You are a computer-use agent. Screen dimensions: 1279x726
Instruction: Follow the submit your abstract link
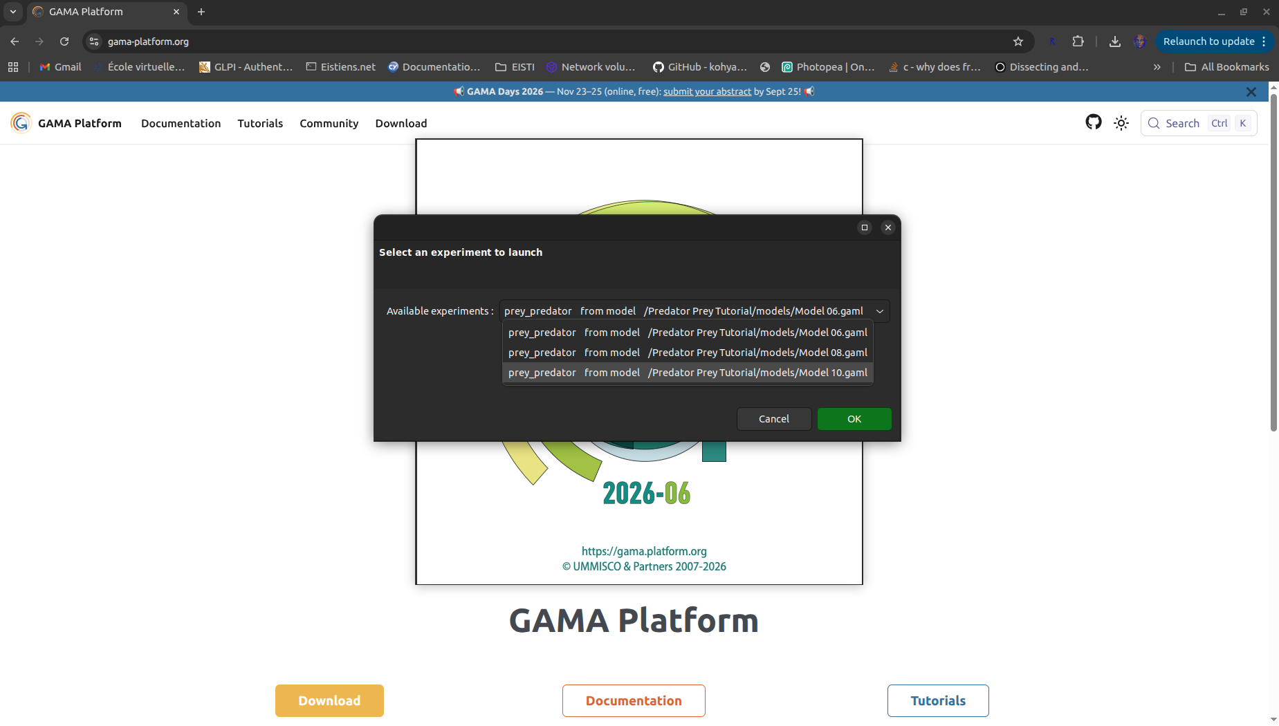(x=707, y=91)
